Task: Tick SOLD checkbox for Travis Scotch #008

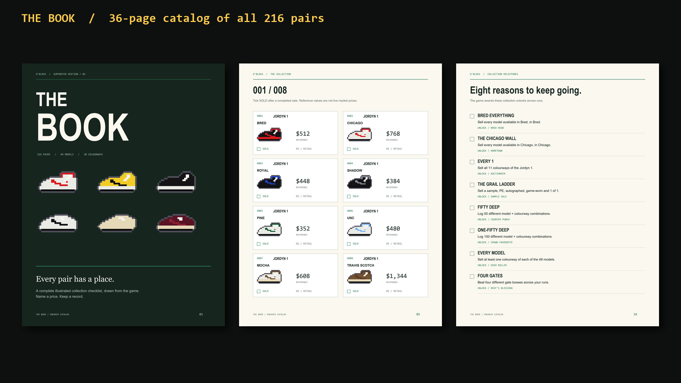Action: pos(349,292)
